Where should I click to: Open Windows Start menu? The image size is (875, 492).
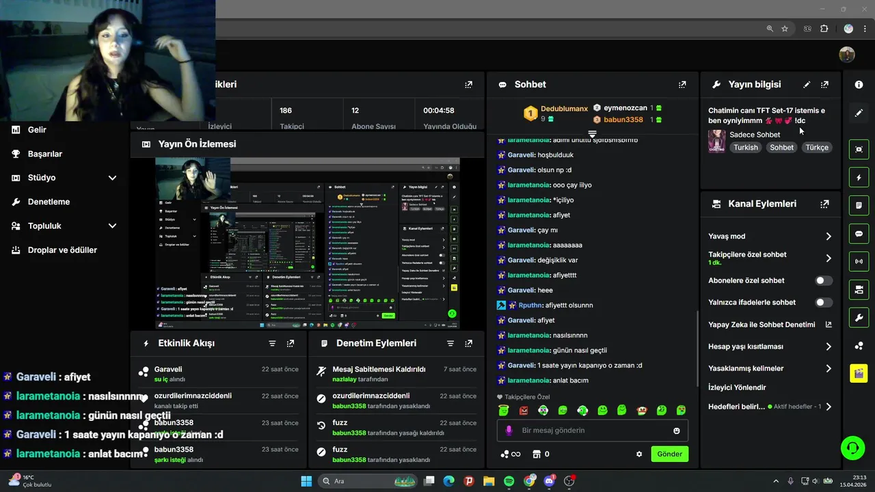[x=306, y=481]
